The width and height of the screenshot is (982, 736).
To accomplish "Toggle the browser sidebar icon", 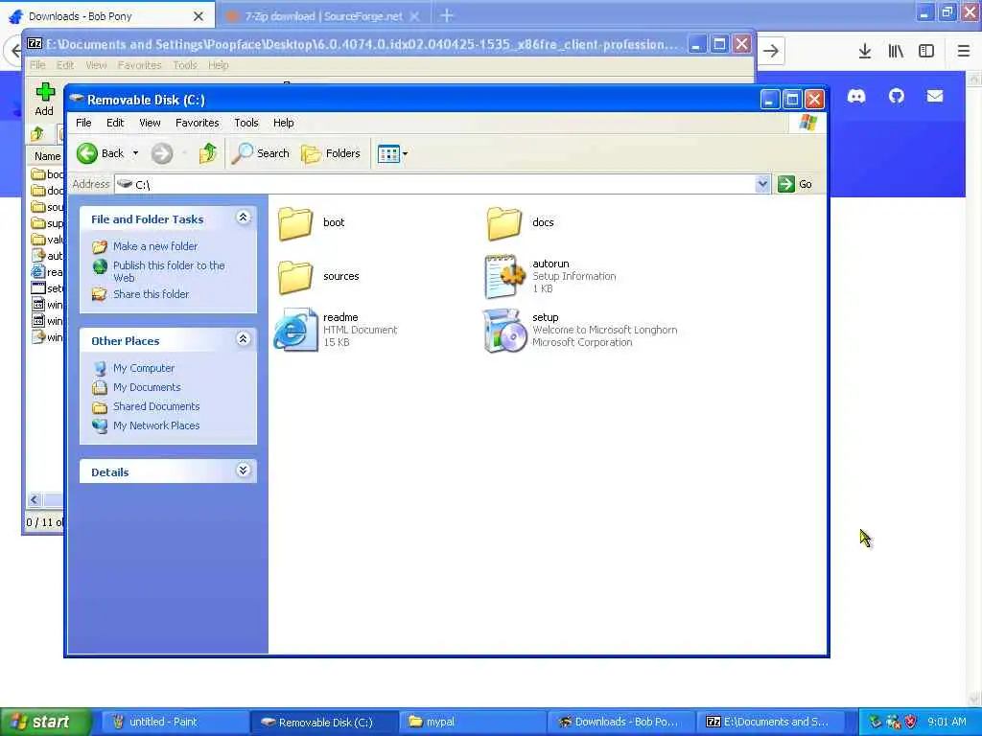I will coord(926,51).
